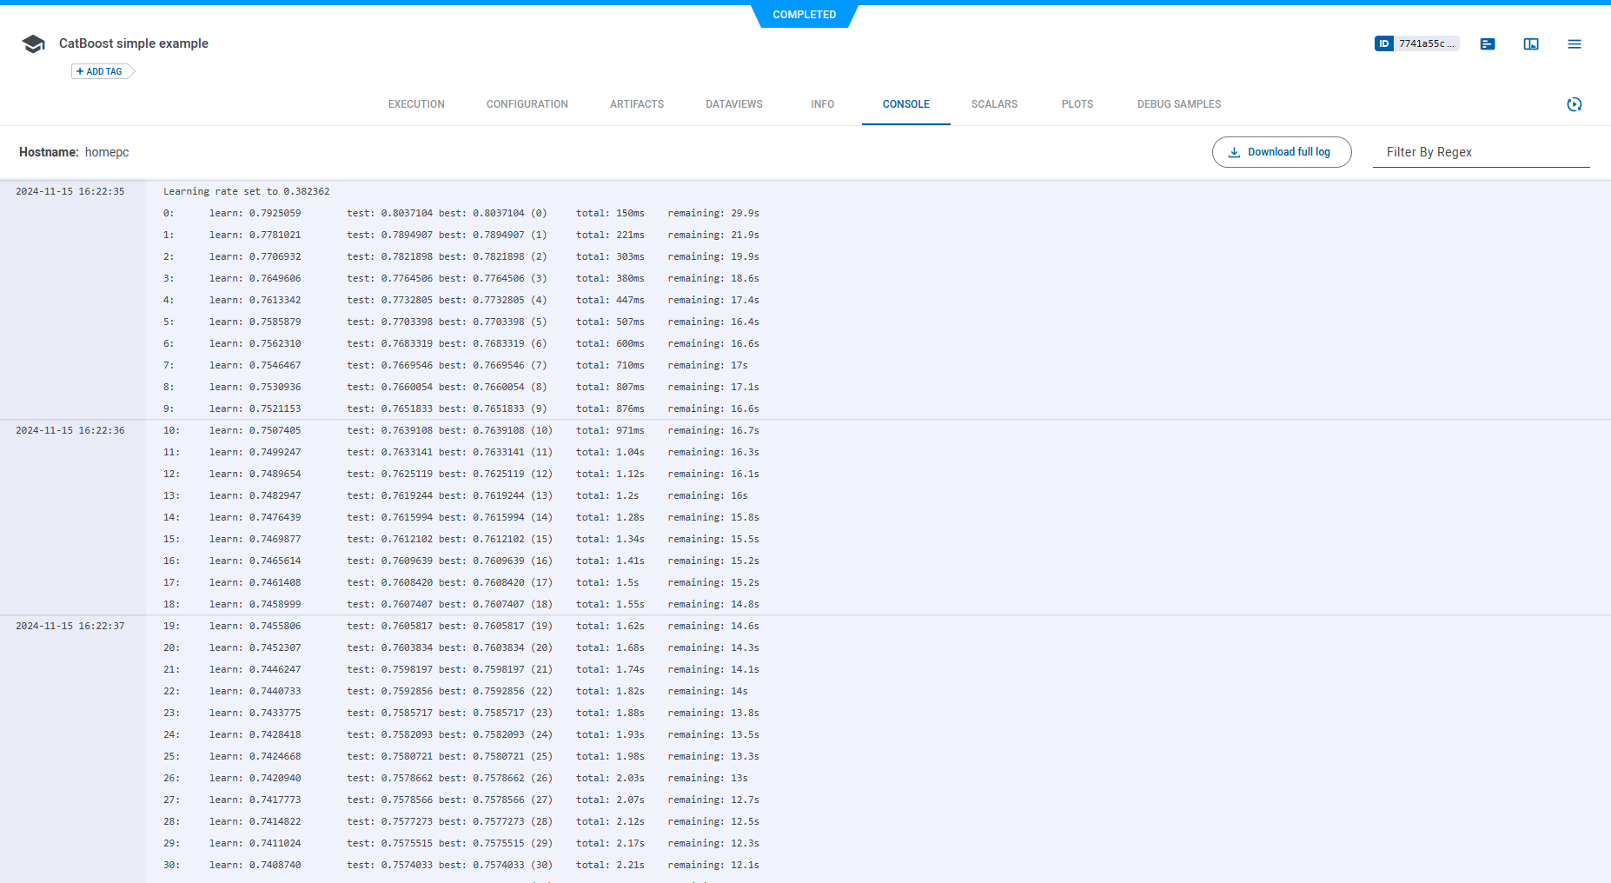Click the ADD TAG button
Screen dimensions: 1611x883
pos(98,71)
